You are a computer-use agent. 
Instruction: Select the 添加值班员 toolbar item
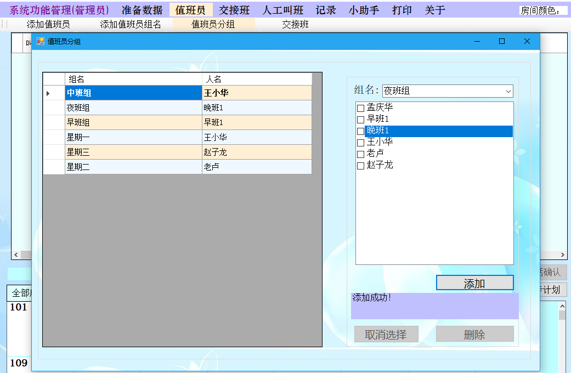48,24
